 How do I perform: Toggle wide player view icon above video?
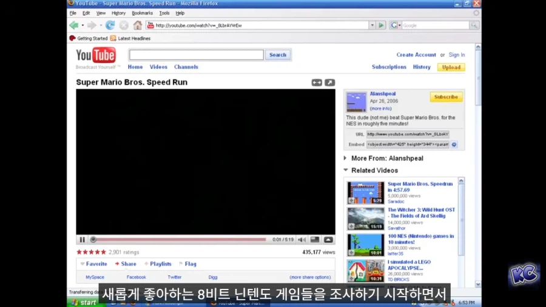317,82
